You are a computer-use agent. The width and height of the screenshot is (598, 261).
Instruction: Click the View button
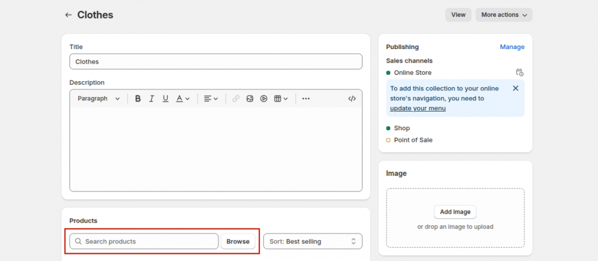pyautogui.click(x=458, y=15)
